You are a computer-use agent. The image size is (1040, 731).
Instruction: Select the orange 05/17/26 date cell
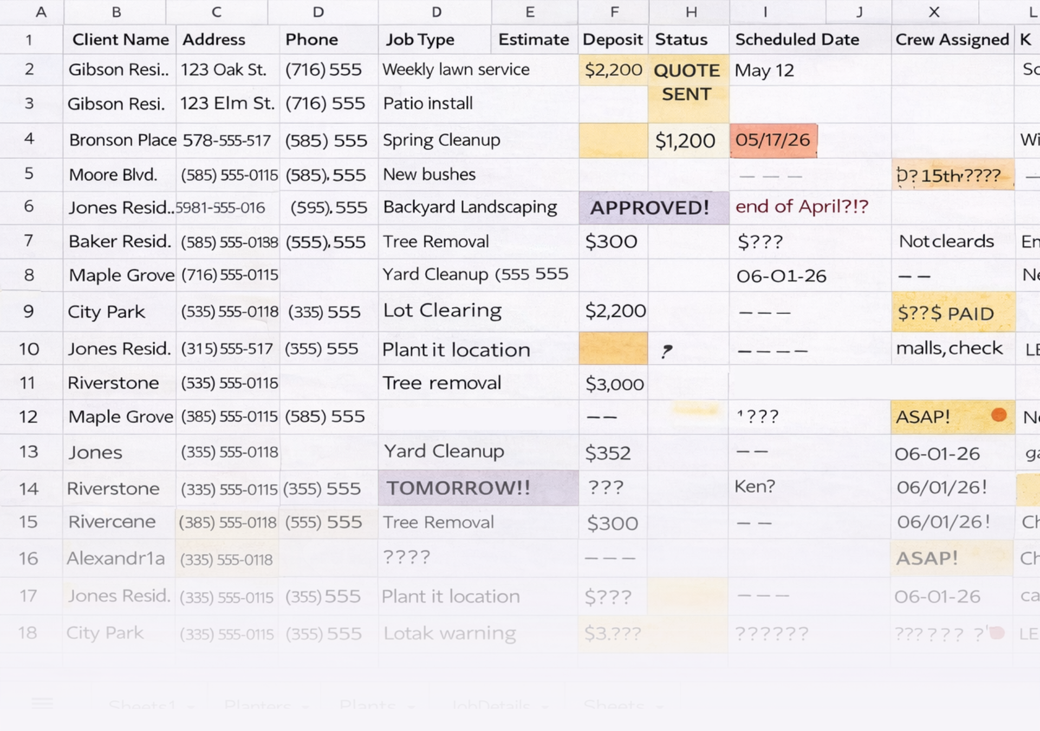[x=773, y=140]
